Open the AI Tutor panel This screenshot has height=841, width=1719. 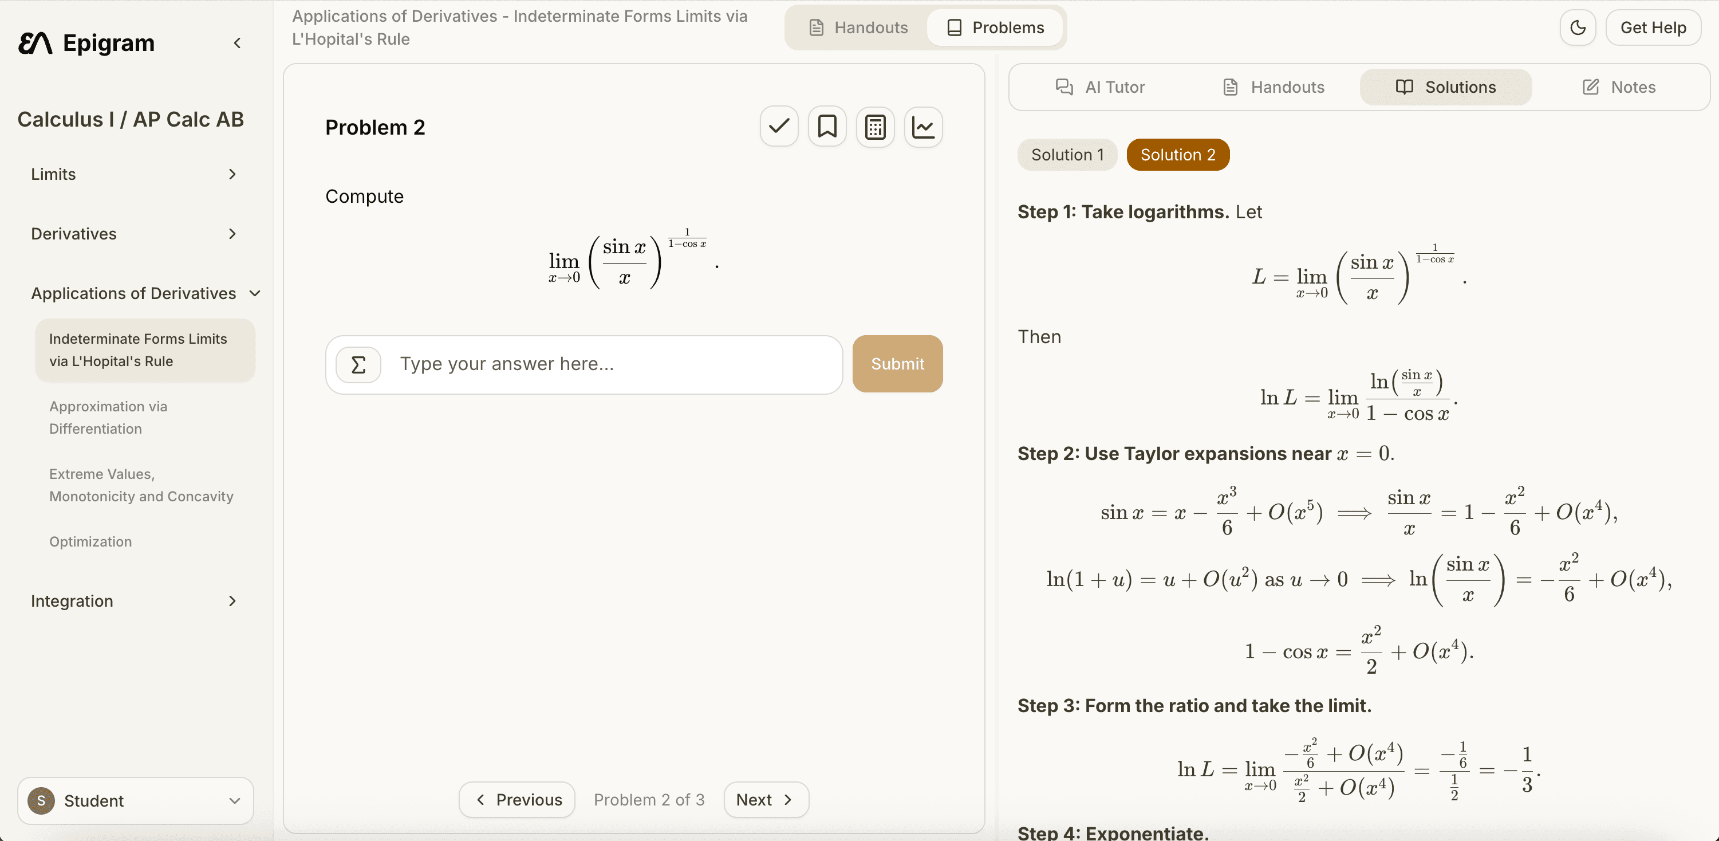[1100, 87]
